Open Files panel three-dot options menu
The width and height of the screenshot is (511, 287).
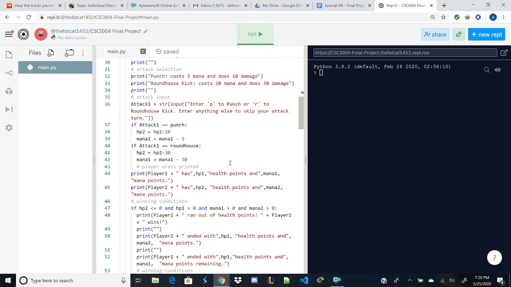pyautogui.click(x=83, y=53)
